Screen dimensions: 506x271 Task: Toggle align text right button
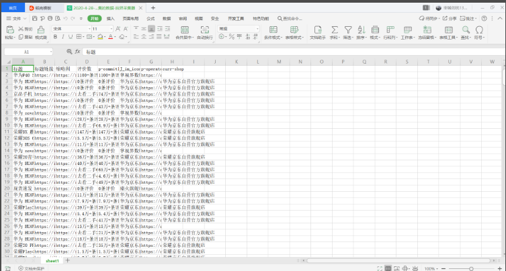pos(151,37)
